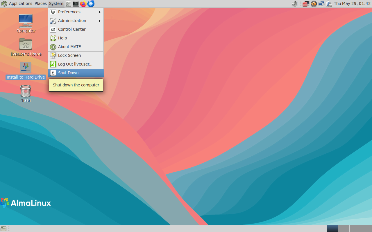
Task: Close the open System menu via its panel label
Action: click(56, 3)
